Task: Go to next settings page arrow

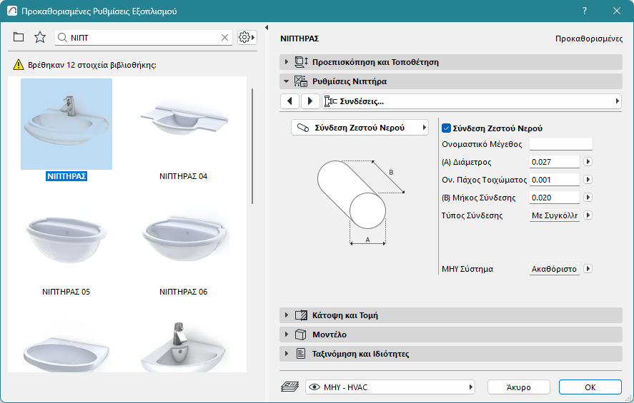Action: 310,101
